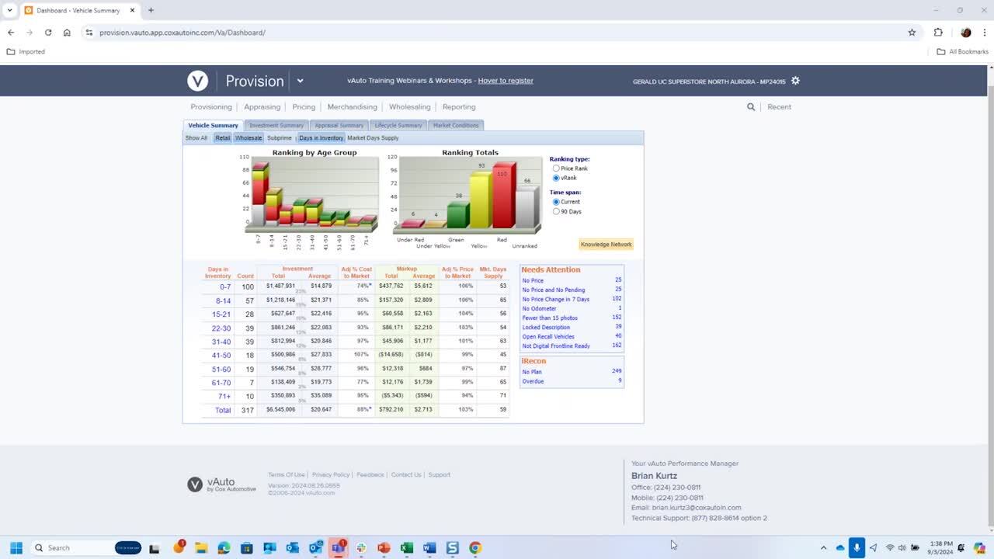Open the settings gear next to dealership name
The width and height of the screenshot is (994, 559).
(x=795, y=81)
